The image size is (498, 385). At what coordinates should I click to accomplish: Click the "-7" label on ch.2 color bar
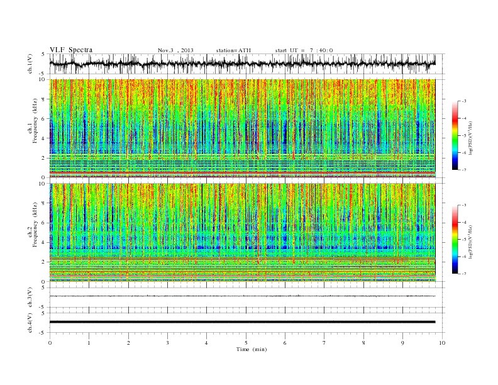pyautogui.click(x=464, y=274)
